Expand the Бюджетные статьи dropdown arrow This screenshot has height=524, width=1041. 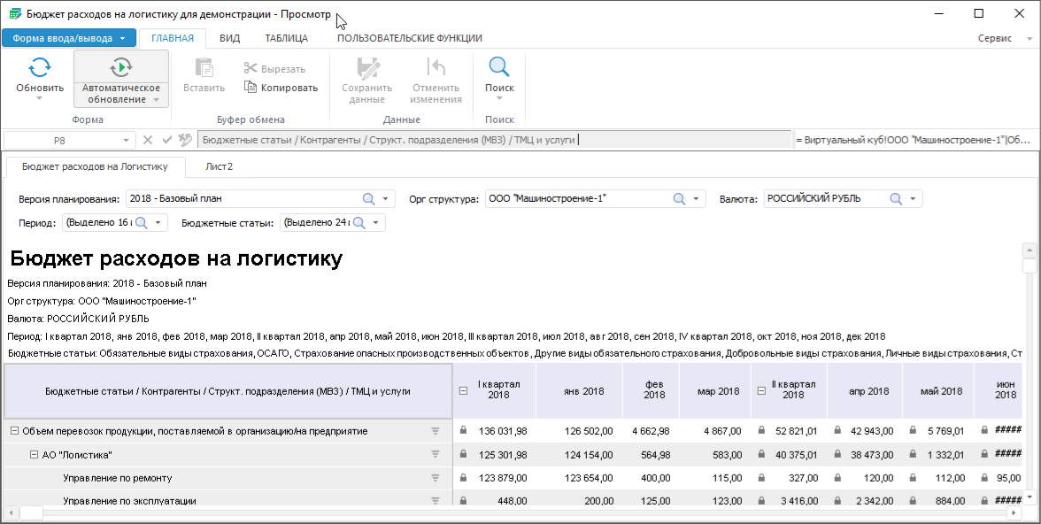pos(375,223)
